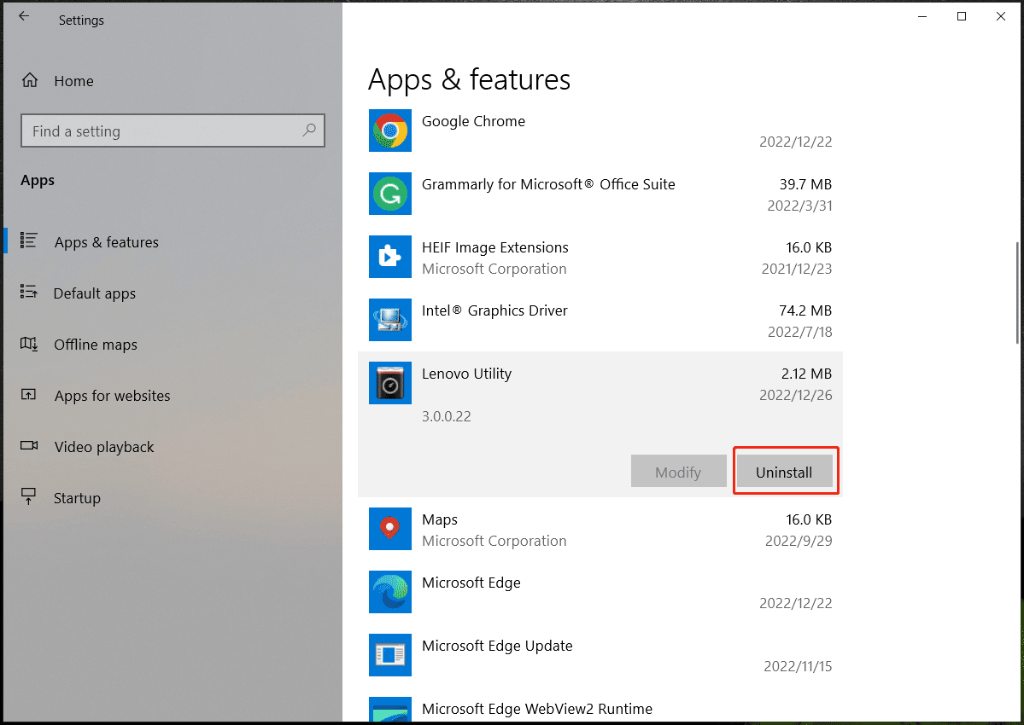
Task: Click the grayed Modify button
Action: pyautogui.click(x=678, y=472)
